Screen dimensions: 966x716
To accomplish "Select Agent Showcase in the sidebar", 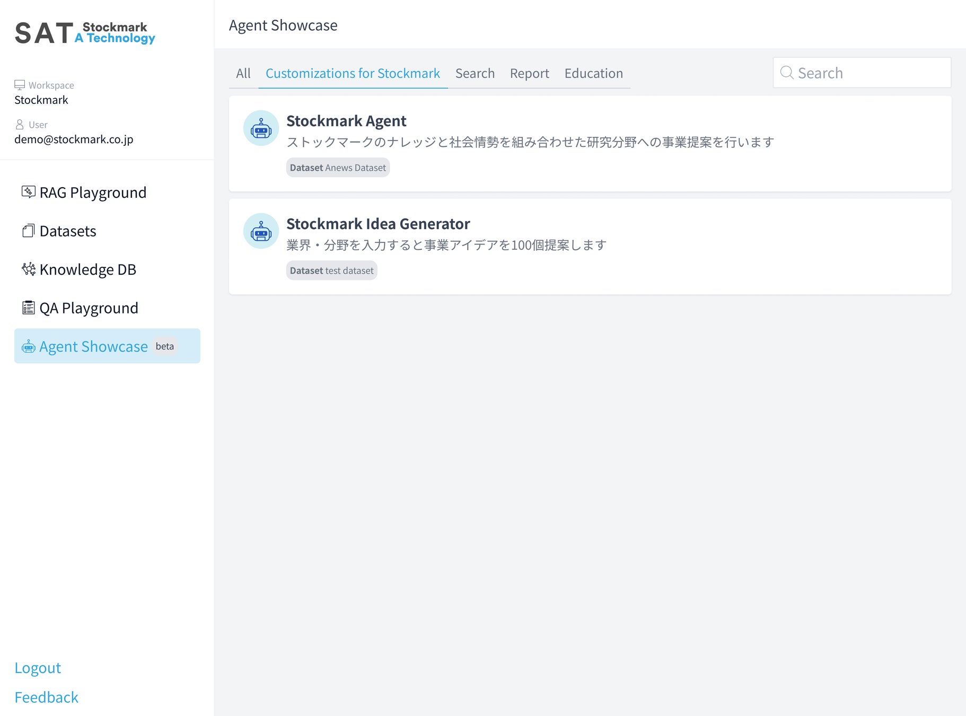I will pos(107,346).
